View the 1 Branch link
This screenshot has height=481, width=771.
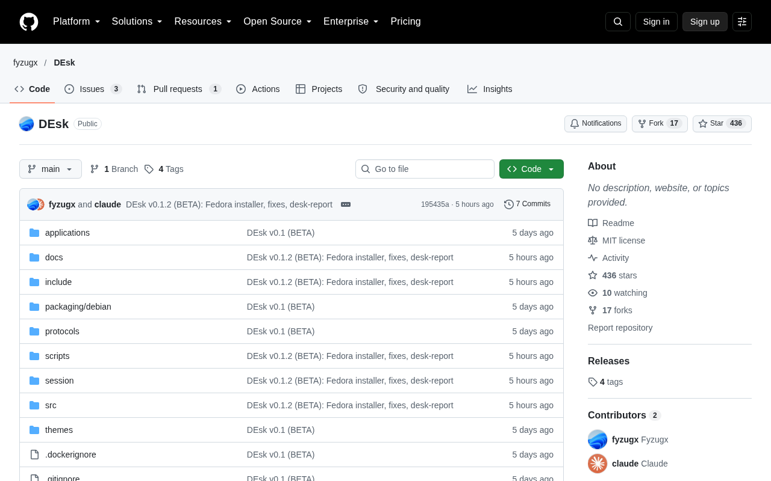coord(114,169)
